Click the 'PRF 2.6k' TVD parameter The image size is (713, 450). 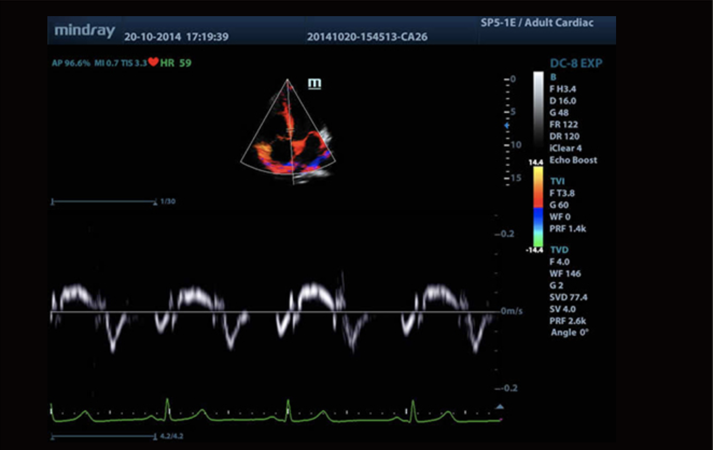pyautogui.click(x=568, y=321)
